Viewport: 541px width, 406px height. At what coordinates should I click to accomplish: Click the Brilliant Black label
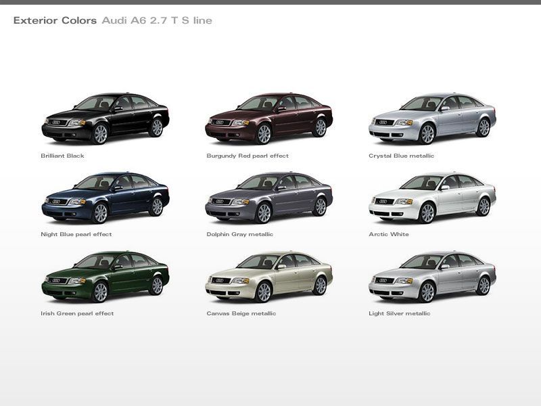coord(62,156)
